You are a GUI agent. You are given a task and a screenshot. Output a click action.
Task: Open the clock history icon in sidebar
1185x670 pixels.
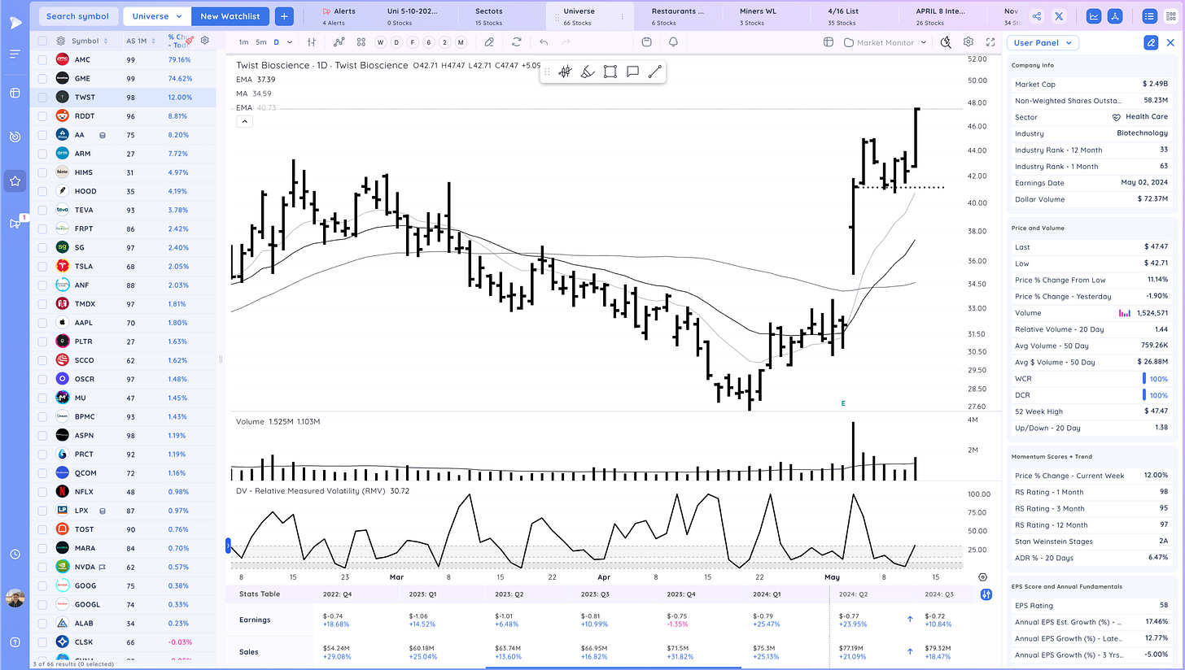[15, 554]
